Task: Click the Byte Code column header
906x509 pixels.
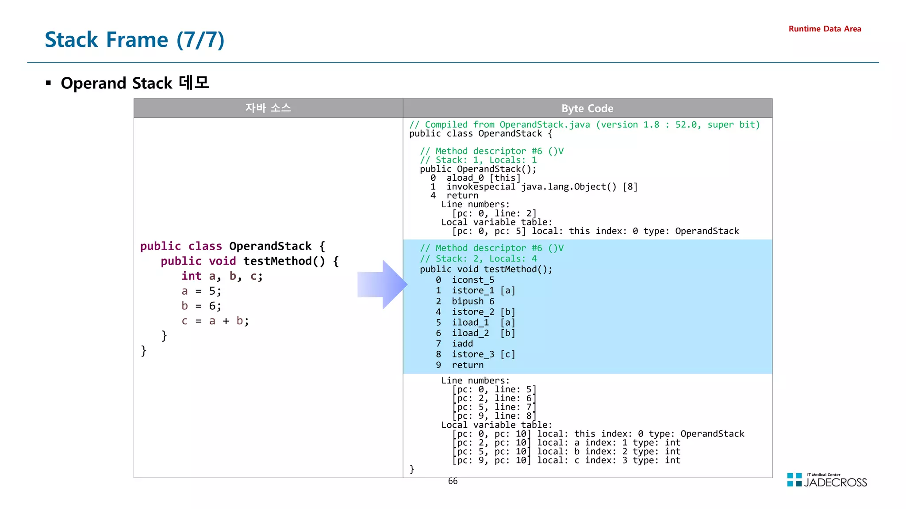Action: (x=587, y=108)
